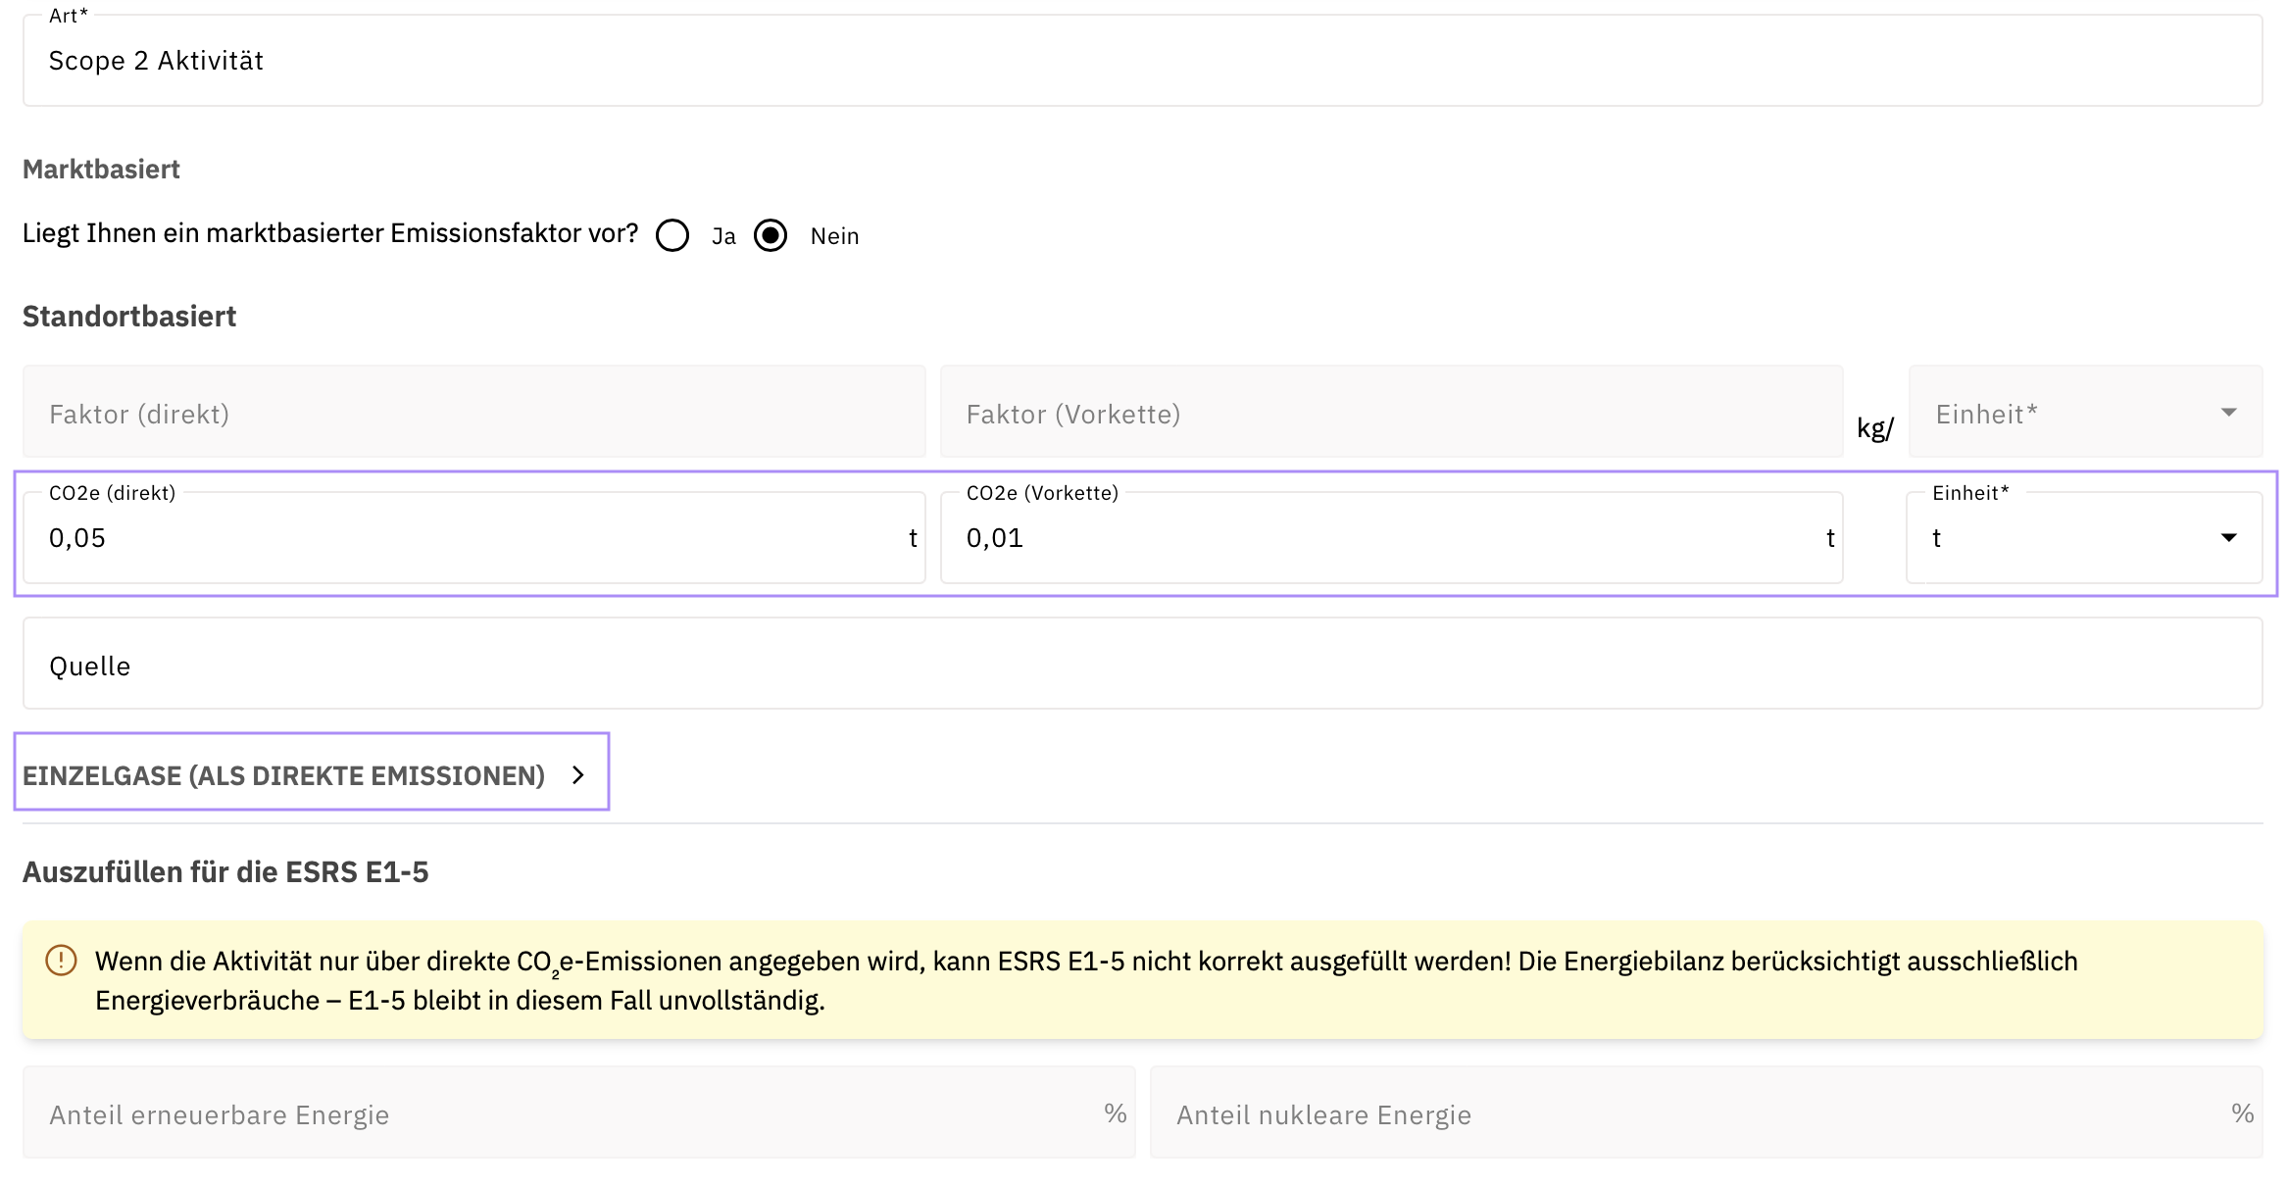Click the percent symbol in erneuerbare Energie field
The image size is (2288, 1186).
coord(1115,1113)
